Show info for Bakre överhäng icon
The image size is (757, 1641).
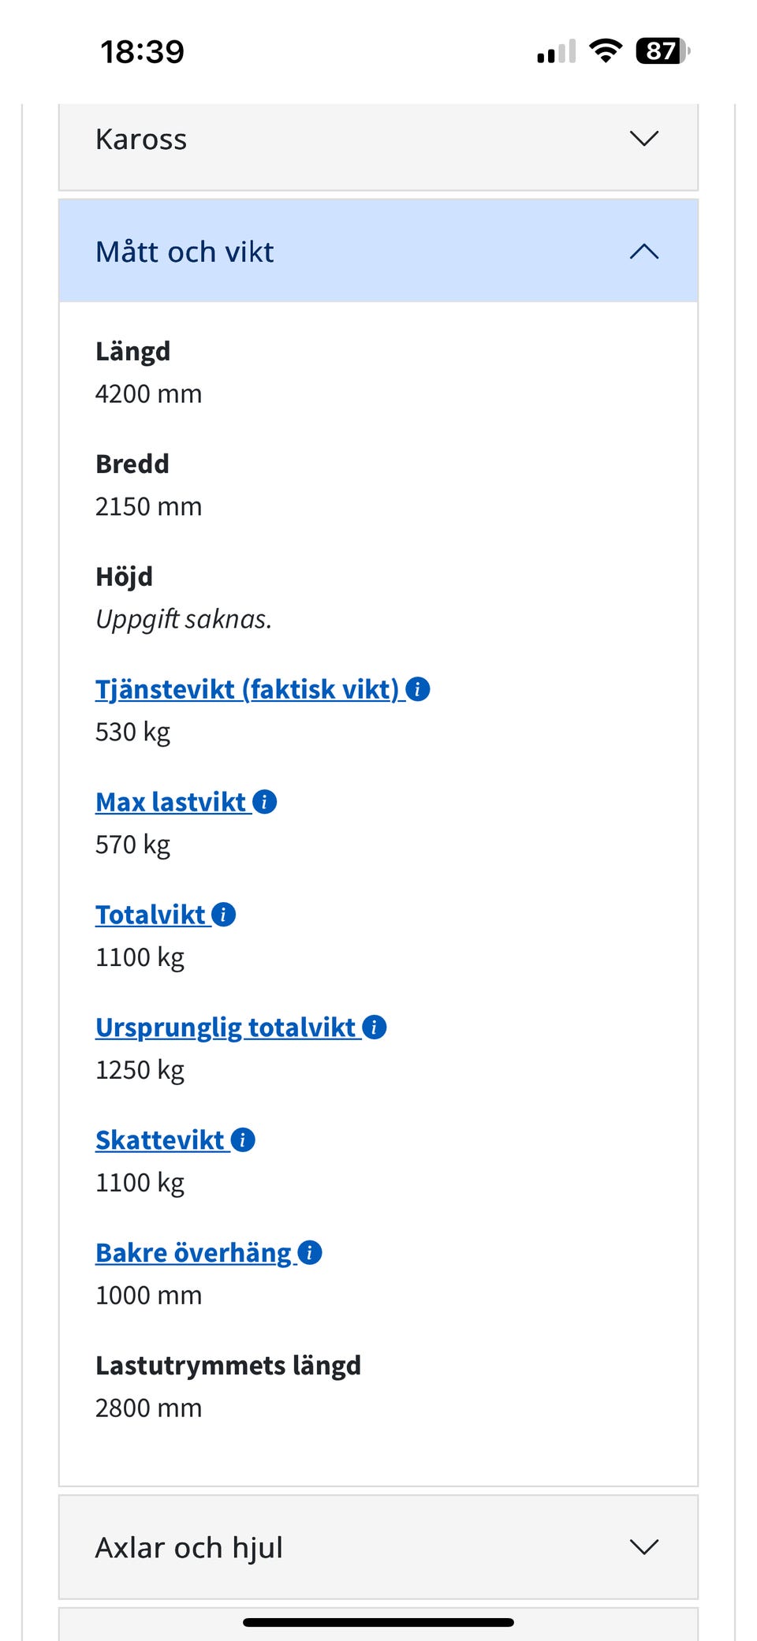point(310,1253)
